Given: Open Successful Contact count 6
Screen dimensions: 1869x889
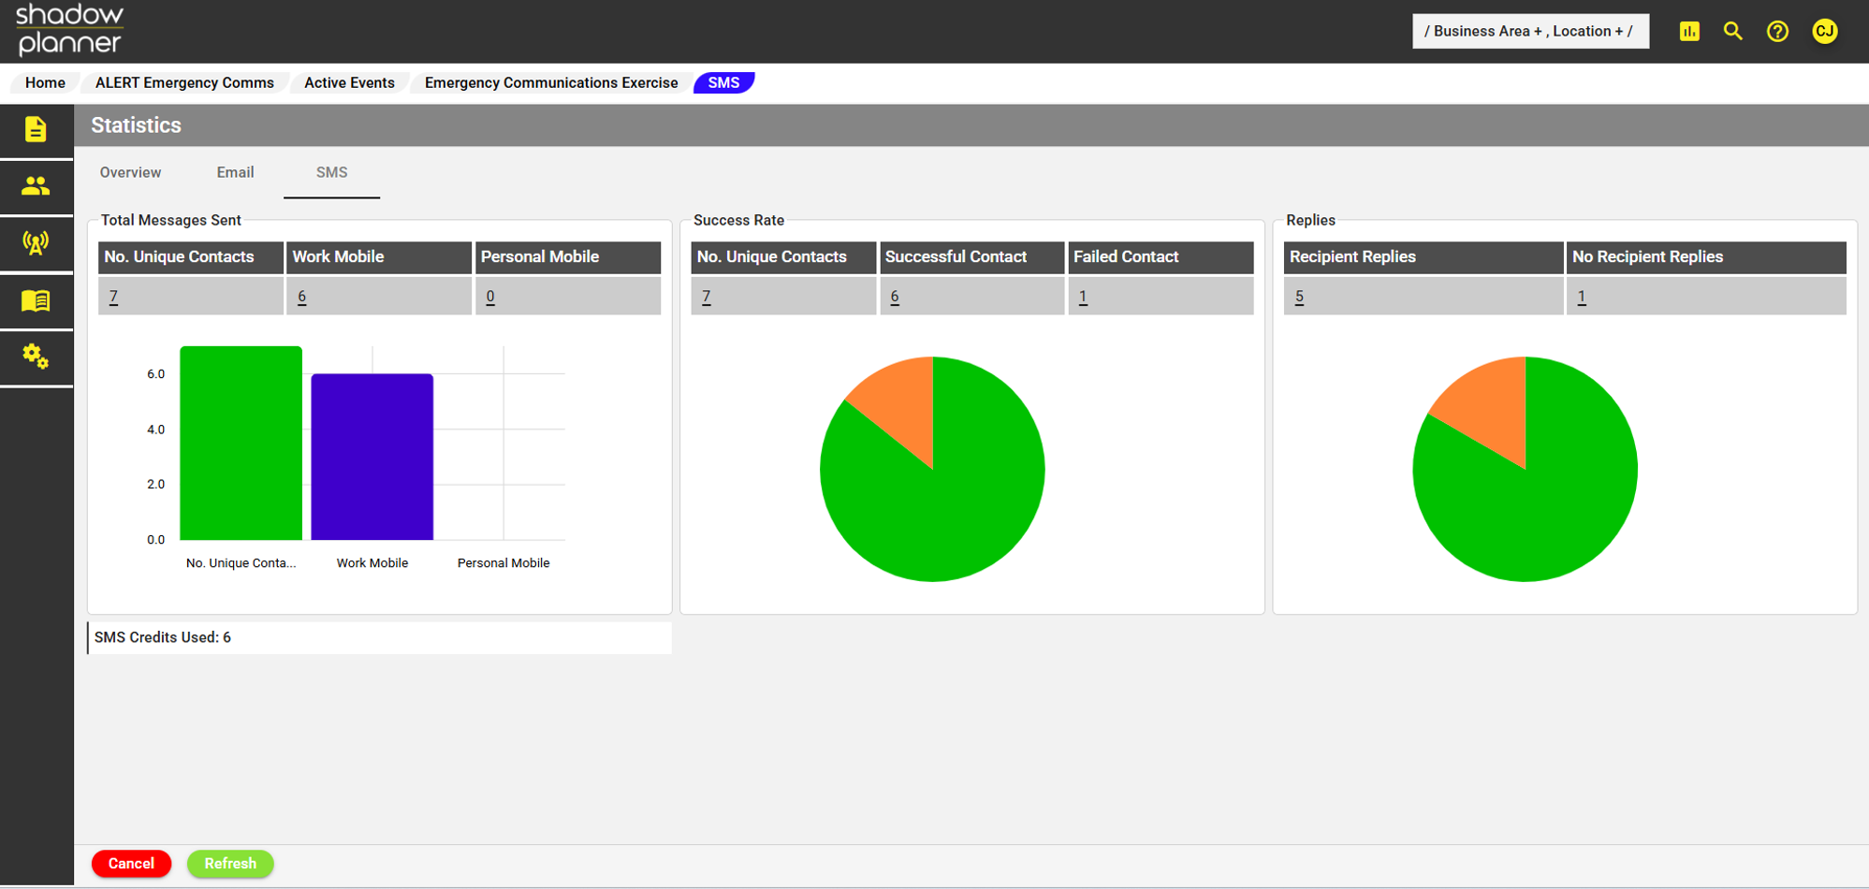Looking at the screenshot, I should (x=895, y=297).
